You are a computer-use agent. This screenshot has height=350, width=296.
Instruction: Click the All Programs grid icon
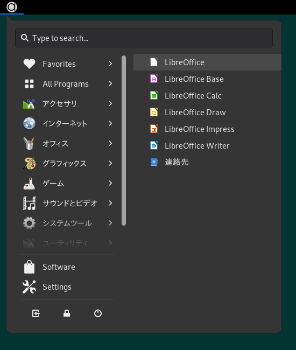(29, 83)
